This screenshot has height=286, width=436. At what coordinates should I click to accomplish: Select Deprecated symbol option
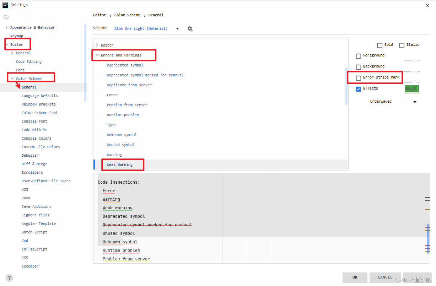click(x=125, y=65)
